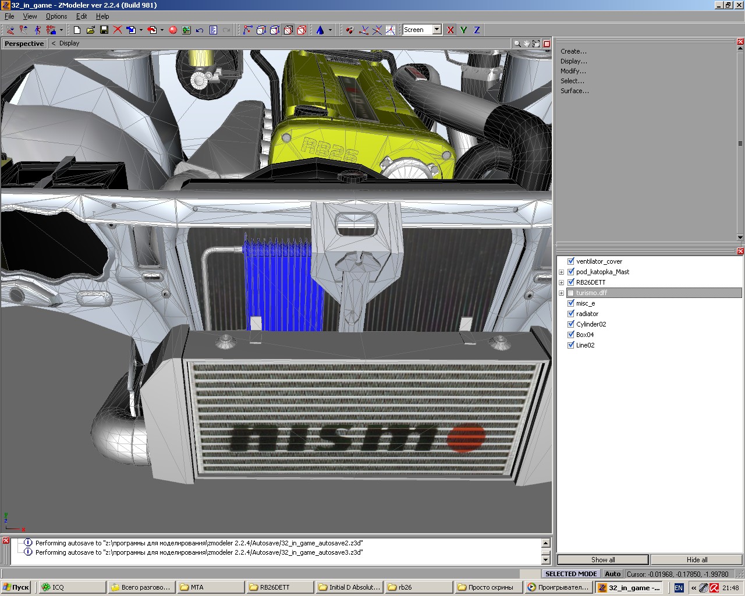Open the Create... command group

573,51
